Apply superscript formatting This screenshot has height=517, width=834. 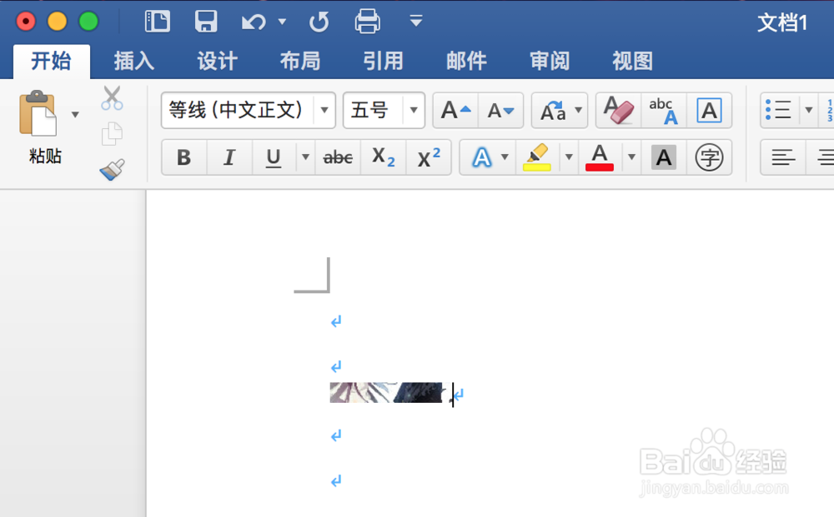428,157
